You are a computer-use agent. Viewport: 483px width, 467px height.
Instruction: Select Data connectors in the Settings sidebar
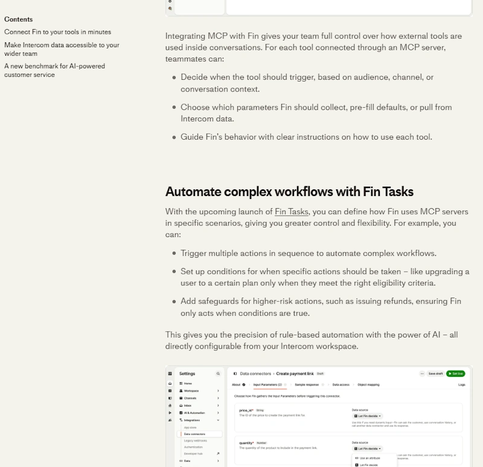pyautogui.click(x=200, y=434)
